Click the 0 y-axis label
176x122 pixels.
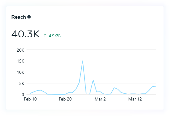(23, 95)
